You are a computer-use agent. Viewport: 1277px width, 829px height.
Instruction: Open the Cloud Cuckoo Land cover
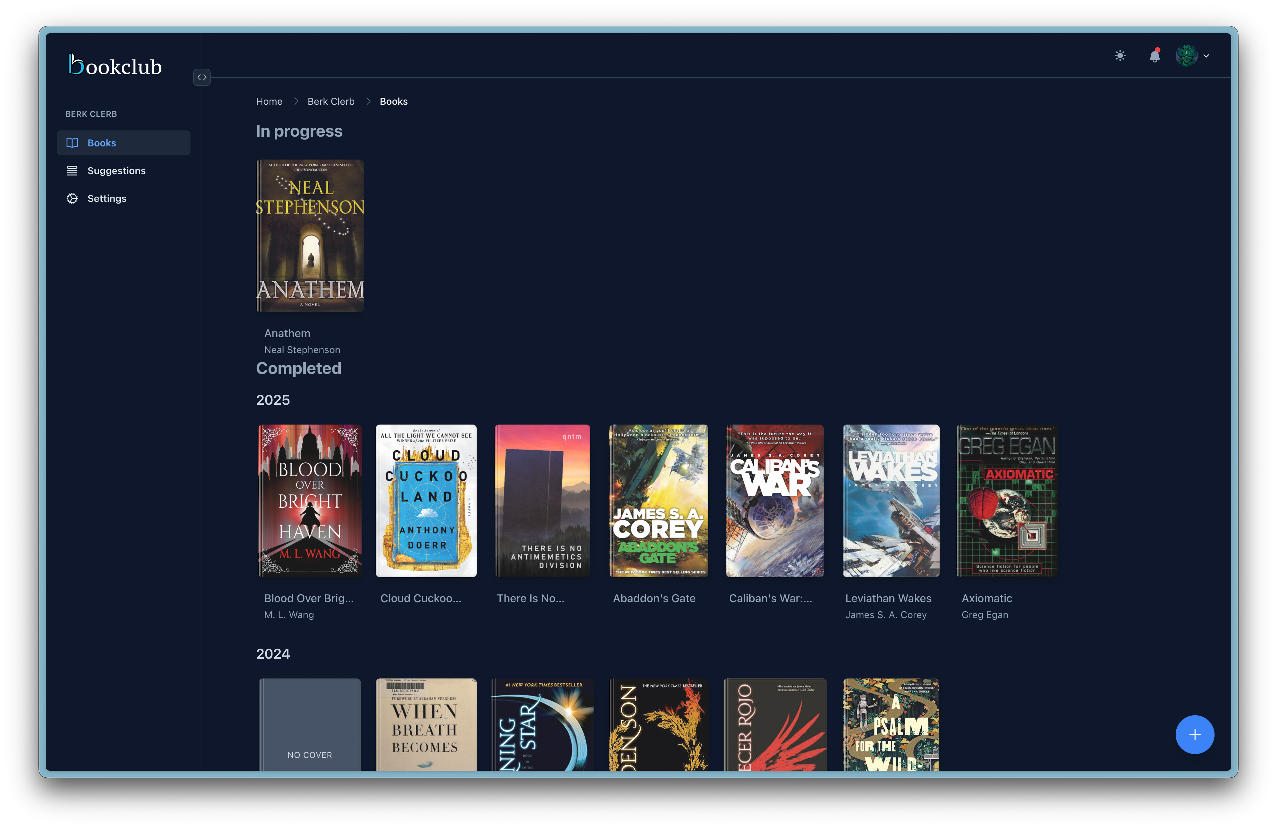click(x=426, y=501)
